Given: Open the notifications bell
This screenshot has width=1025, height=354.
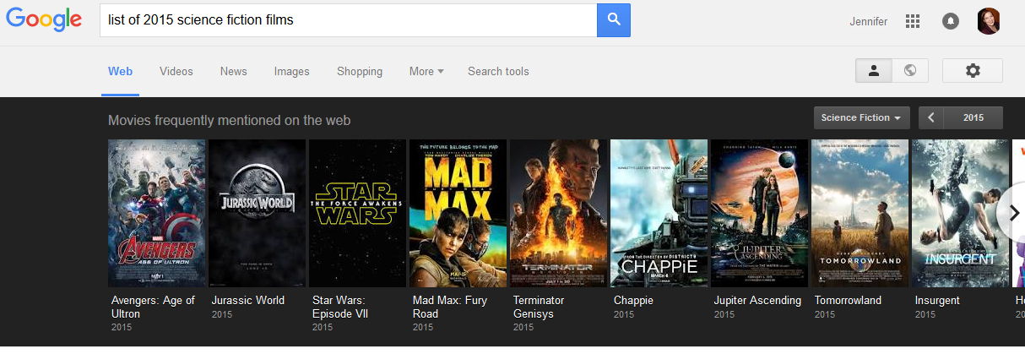Looking at the screenshot, I should (951, 21).
